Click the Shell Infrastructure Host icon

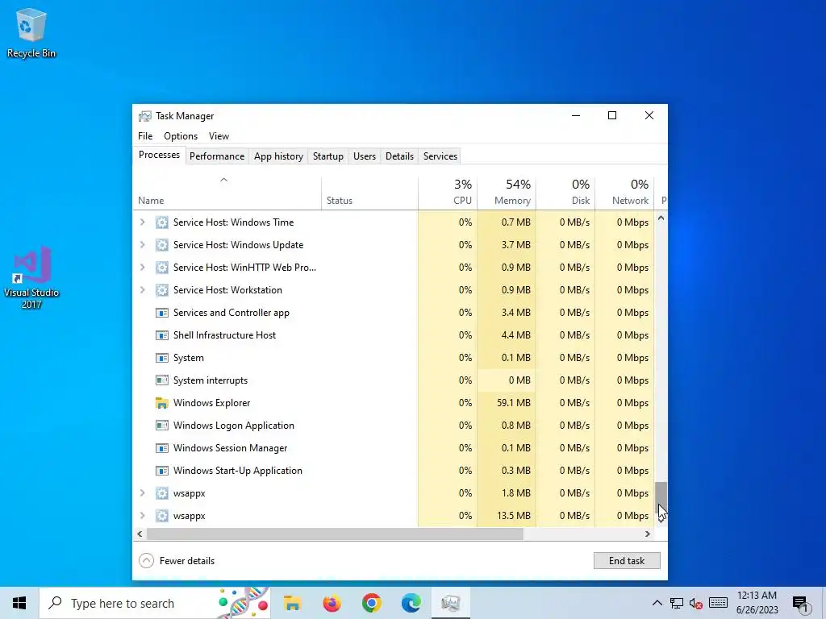coord(161,335)
